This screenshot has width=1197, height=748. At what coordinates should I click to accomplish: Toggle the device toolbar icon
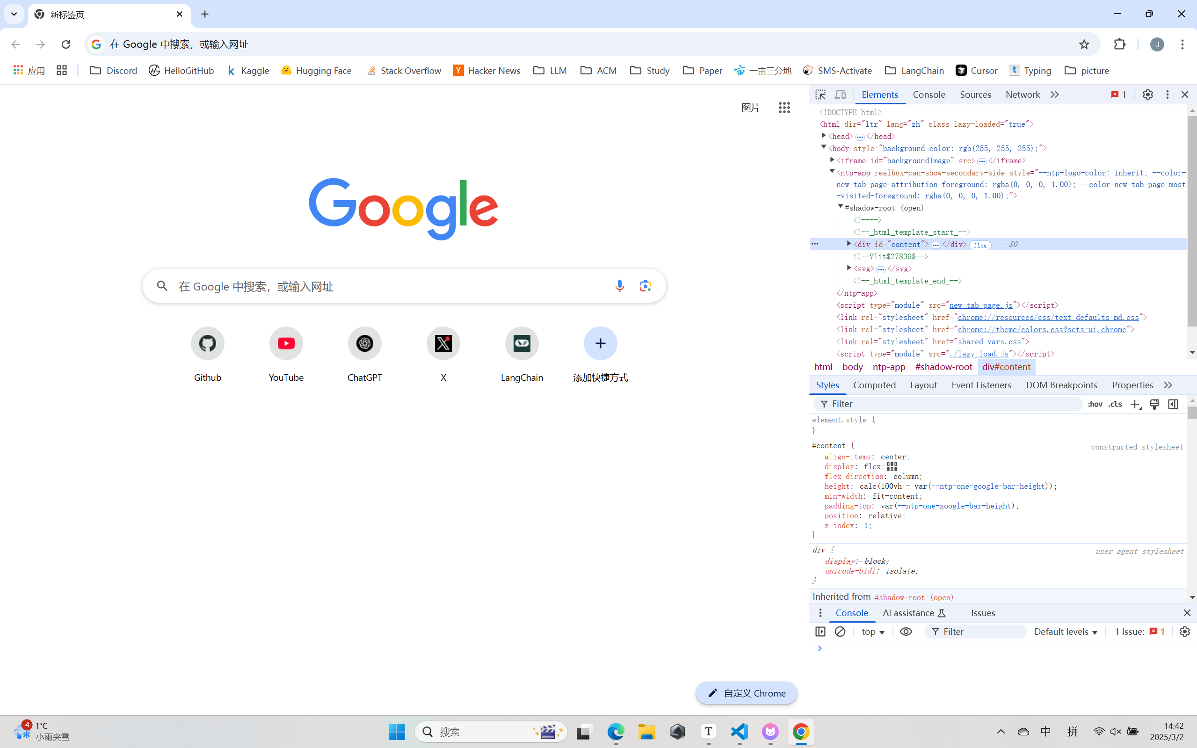coord(841,94)
